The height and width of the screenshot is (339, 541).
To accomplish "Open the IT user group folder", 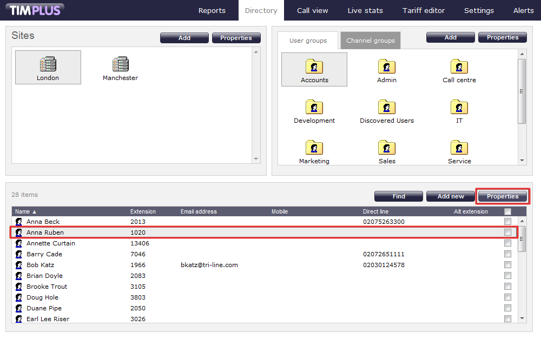I will pos(459,108).
